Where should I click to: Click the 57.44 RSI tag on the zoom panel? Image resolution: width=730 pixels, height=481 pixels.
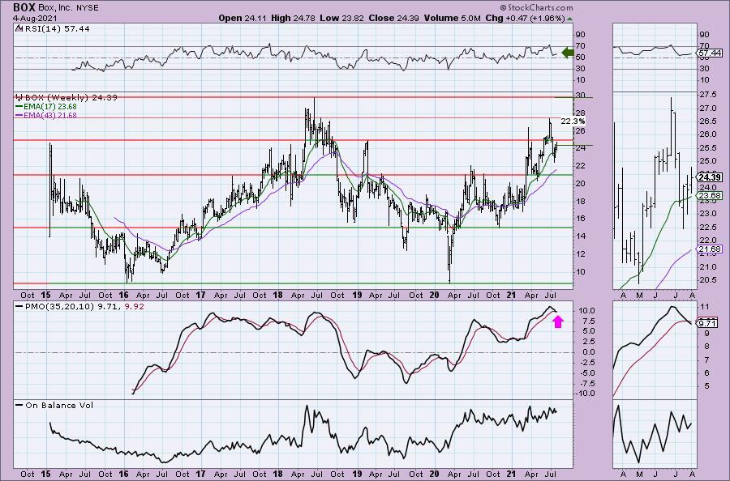(x=710, y=53)
